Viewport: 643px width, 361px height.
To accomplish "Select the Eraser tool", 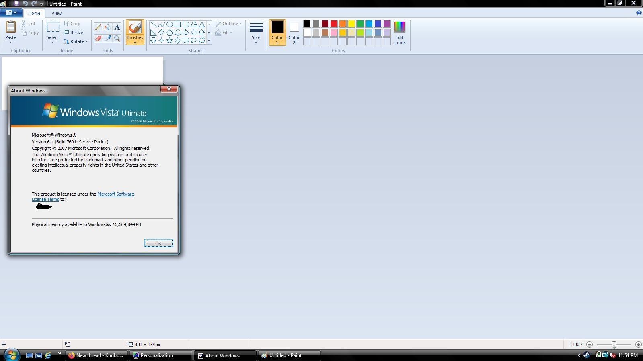I will click(98, 39).
